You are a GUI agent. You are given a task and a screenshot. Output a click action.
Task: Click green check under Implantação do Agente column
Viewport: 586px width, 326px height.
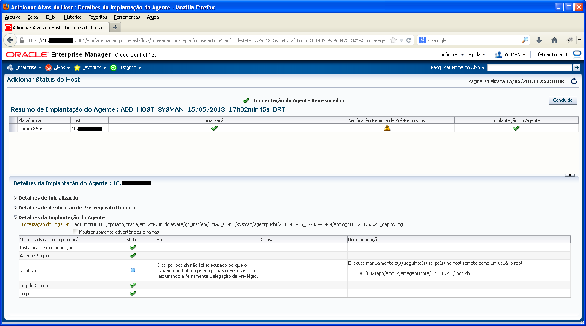[516, 128]
